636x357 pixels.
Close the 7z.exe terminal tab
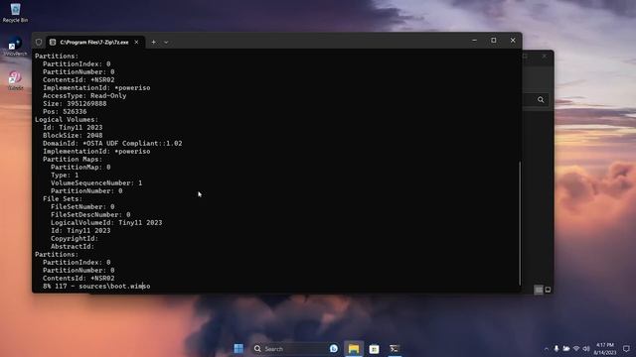pos(137,42)
